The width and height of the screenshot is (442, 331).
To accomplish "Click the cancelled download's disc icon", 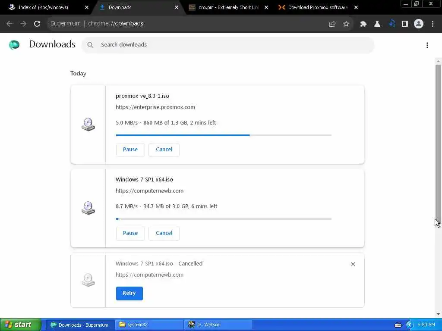I will click(88, 280).
